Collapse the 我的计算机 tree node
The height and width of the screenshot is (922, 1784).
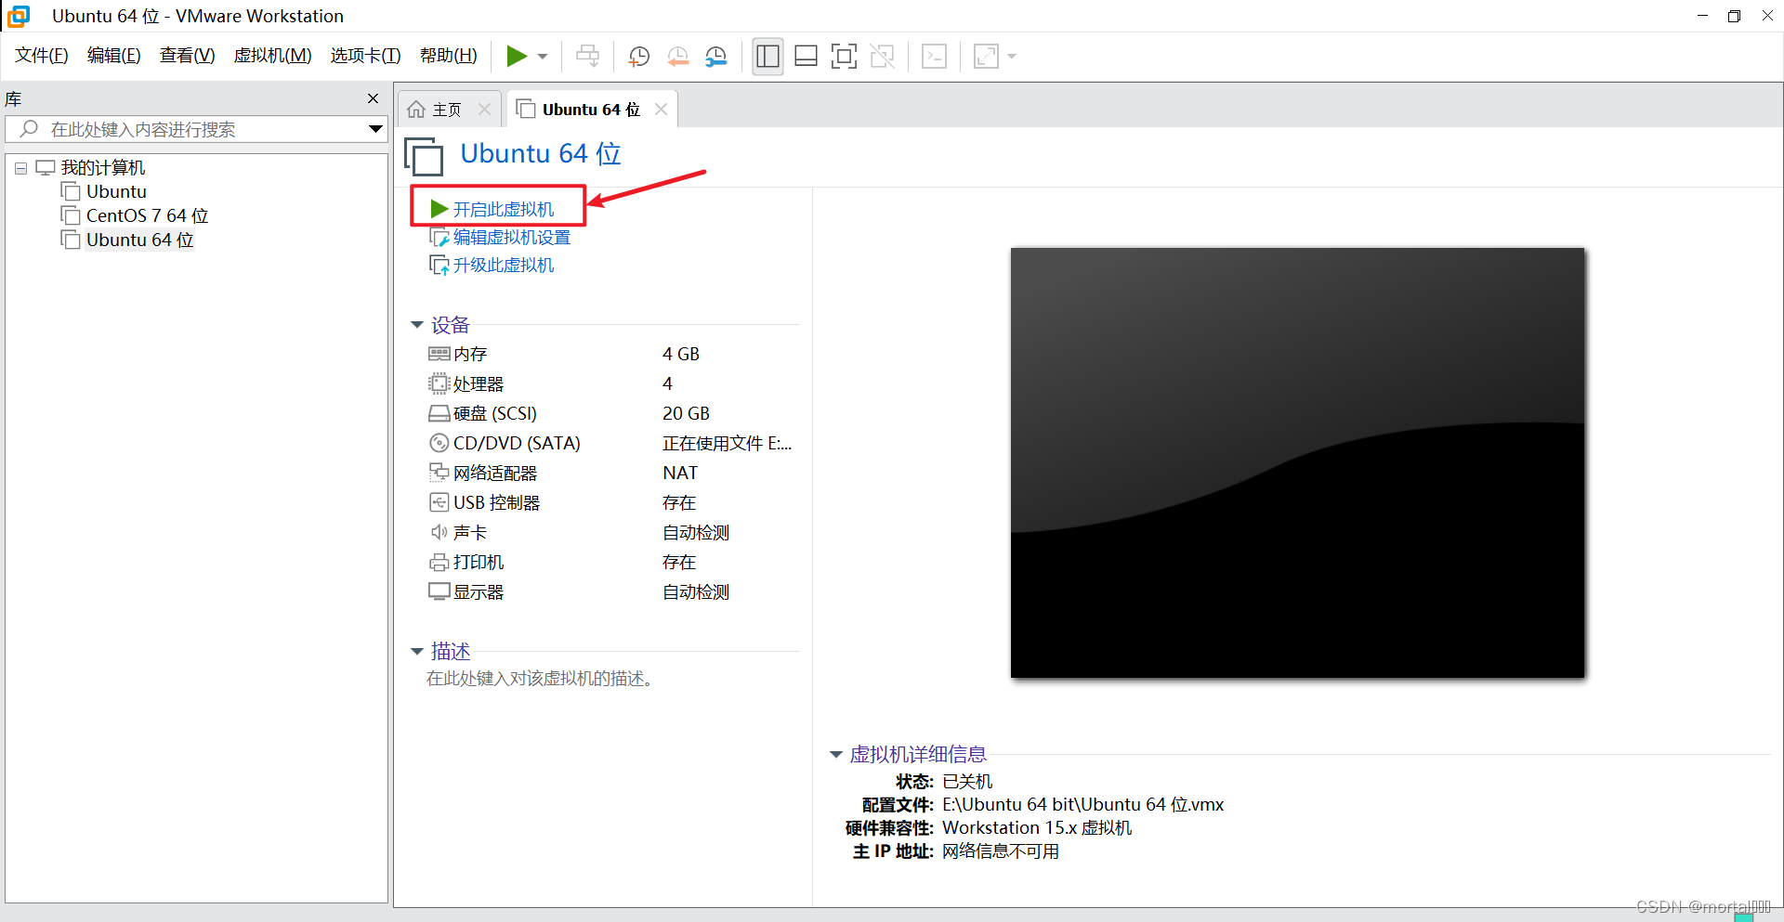20,168
